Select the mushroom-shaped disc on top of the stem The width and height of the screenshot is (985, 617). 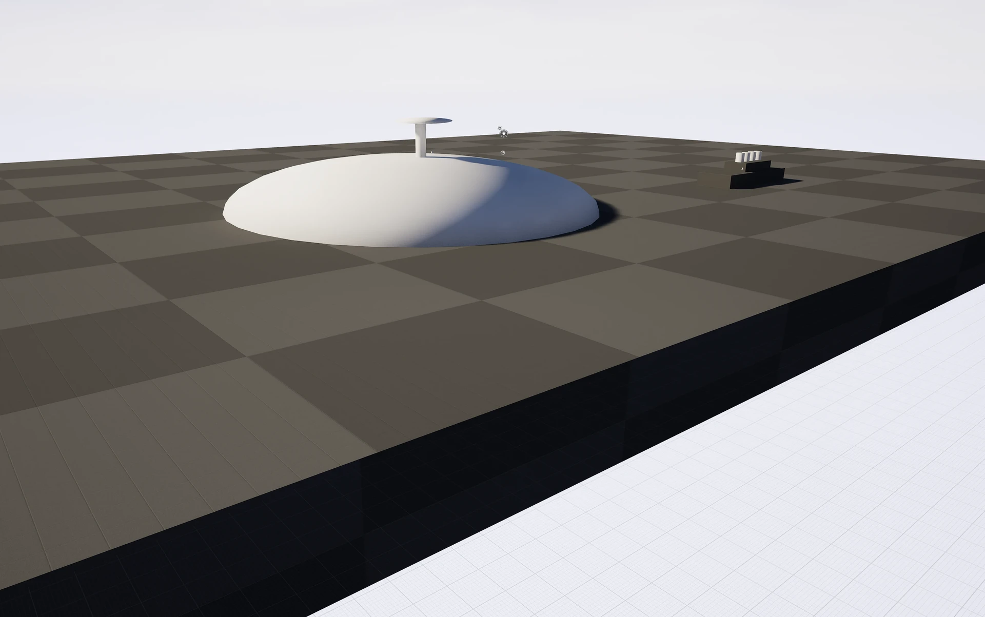coord(426,121)
